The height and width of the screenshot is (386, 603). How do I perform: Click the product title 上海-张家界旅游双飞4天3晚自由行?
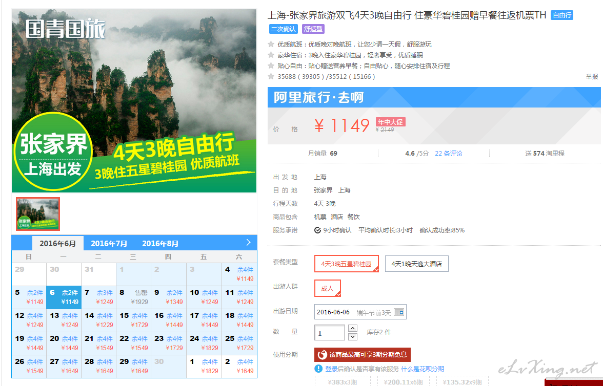point(407,15)
